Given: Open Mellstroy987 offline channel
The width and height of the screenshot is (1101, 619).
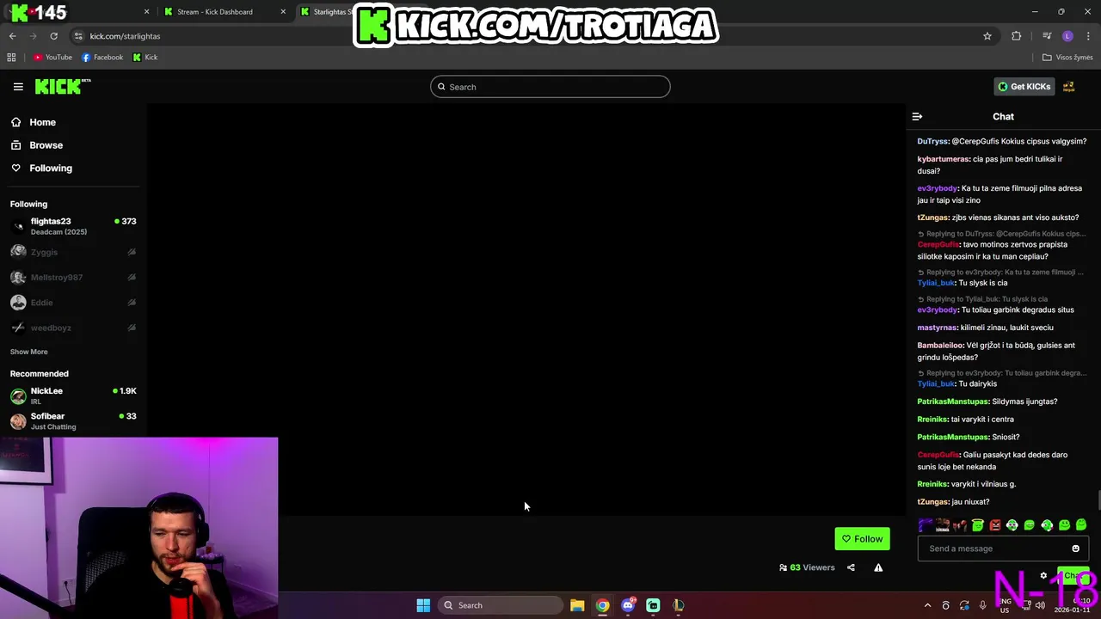Looking at the screenshot, I should tap(73, 277).
